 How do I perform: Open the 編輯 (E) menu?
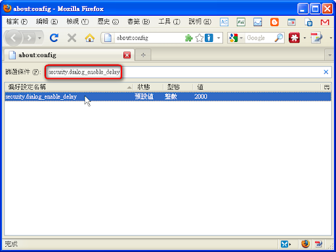(x=47, y=22)
